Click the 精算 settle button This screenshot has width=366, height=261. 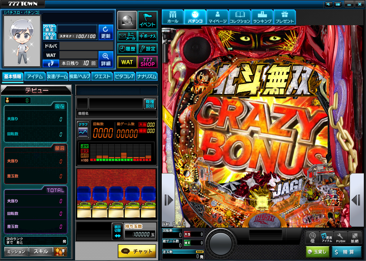(347, 252)
